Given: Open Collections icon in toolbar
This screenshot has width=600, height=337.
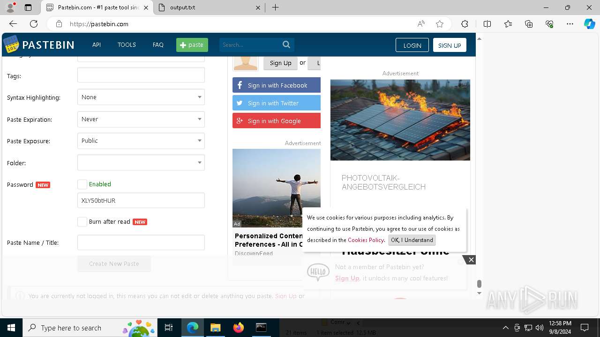Looking at the screenshot, I should pos(529,24).
